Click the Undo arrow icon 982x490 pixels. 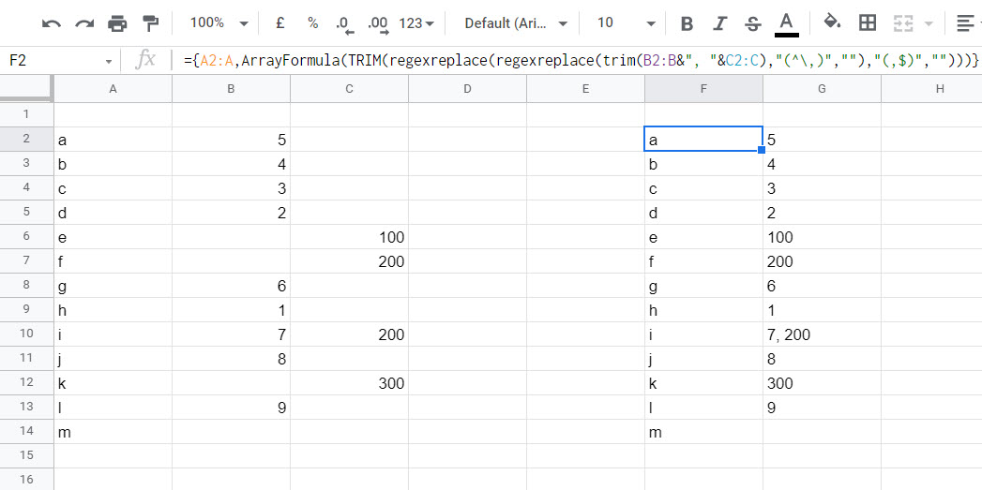point(52,23)
